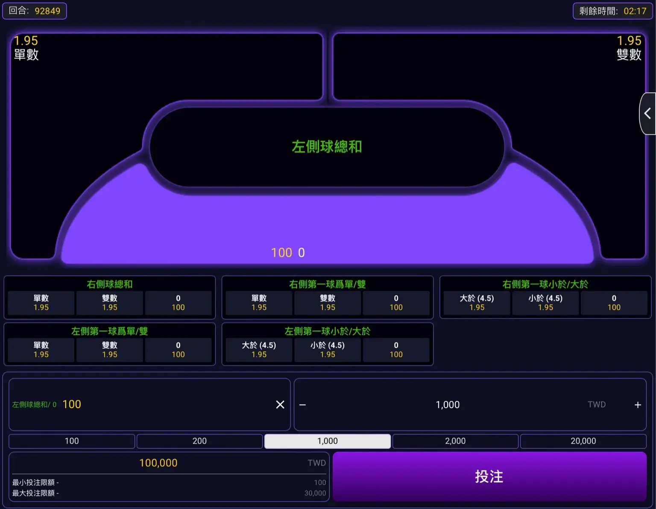
Task: Increase bet amount with plus icon
Action: [x=638, y=405]
